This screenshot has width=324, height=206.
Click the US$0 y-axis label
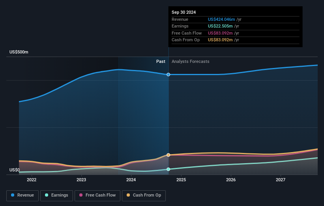point(15,170)
